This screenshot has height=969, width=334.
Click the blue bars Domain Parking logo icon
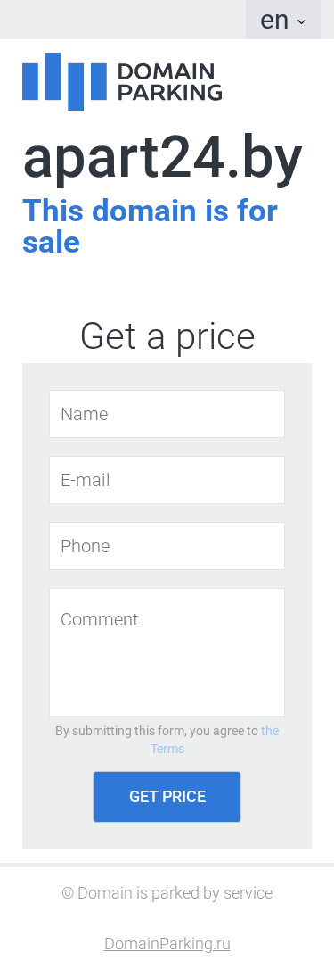tap(64, 81)
